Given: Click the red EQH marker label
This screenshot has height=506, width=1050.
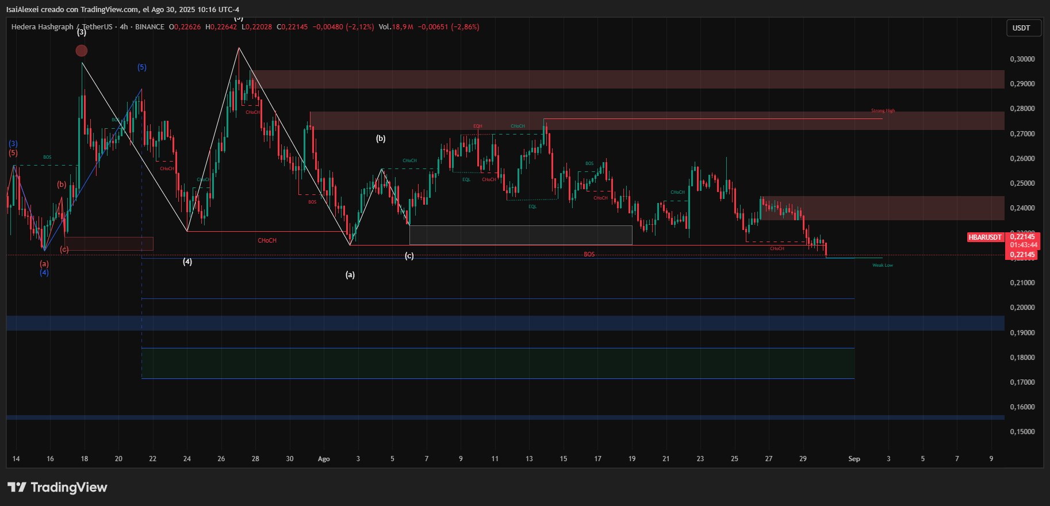Looking at the screenshot, I should (478, 126).
